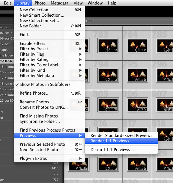Viewport: 173px width, 183px height.
Task: Expand the Filter by Kind submenu
Action: click(49, 70)
